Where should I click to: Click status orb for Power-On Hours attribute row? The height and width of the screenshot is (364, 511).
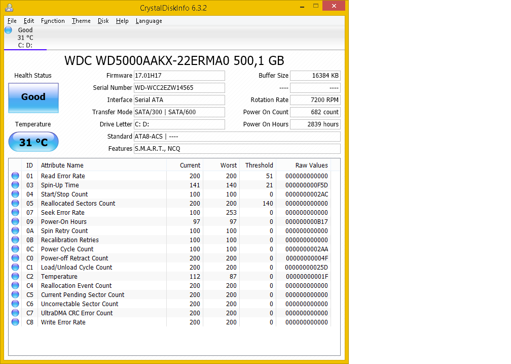click(15, 221)
